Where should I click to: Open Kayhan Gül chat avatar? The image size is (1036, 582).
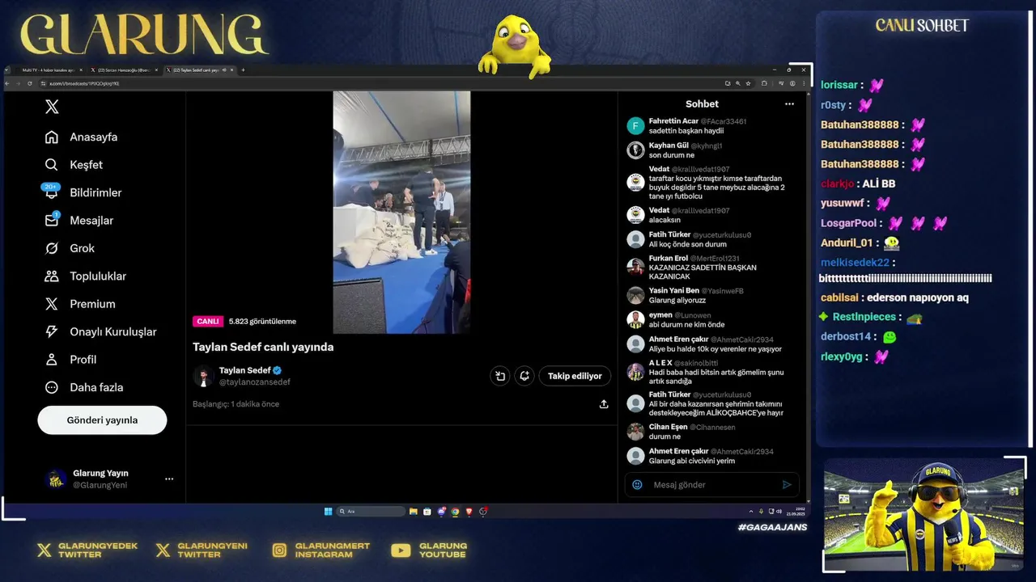635,150
